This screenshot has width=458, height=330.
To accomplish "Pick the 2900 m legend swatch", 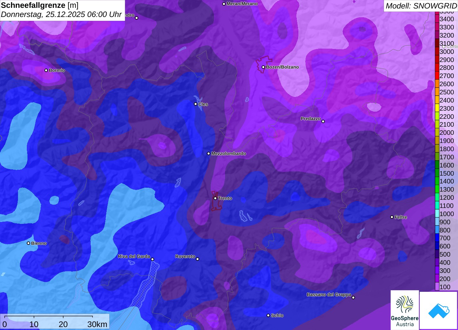I will [x=437, y=60].
